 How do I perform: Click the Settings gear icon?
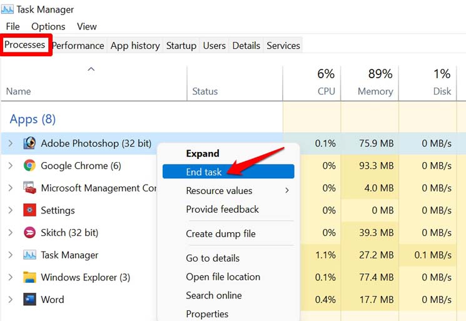click(29, 210)
